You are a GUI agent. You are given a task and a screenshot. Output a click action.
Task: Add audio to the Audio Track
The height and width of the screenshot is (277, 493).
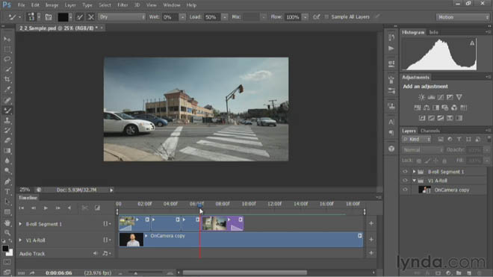(x=371, y=253)
